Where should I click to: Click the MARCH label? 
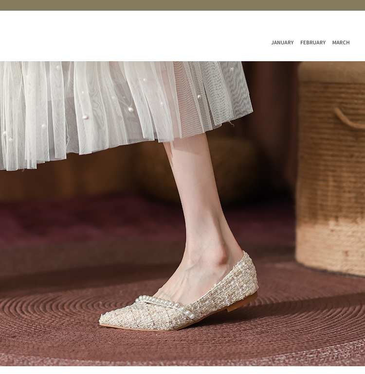341,42
